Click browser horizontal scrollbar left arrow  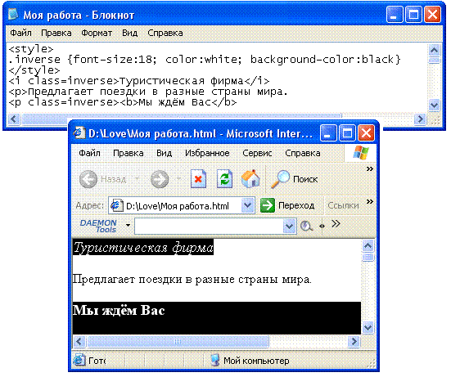pos(79,341)
